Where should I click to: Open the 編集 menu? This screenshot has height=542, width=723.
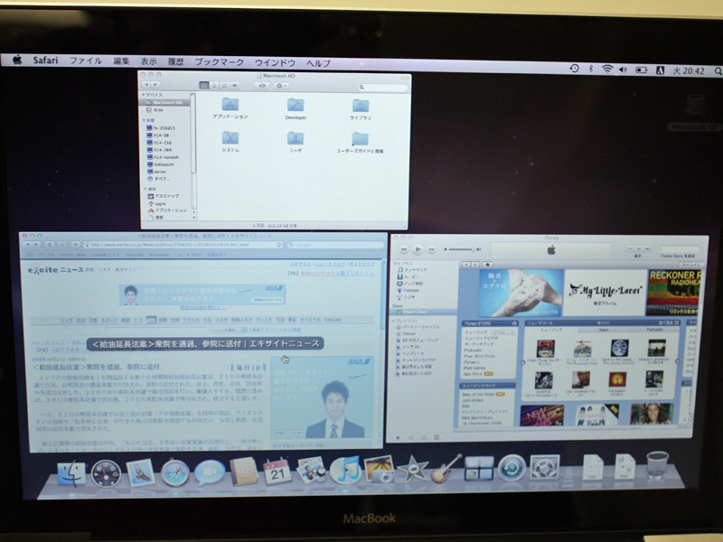[x=121, y=61]
